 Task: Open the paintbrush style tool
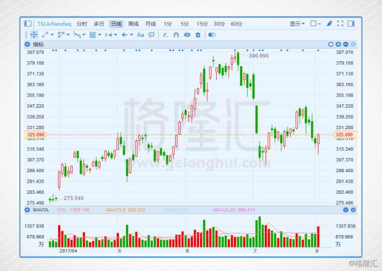click(329, 24)
